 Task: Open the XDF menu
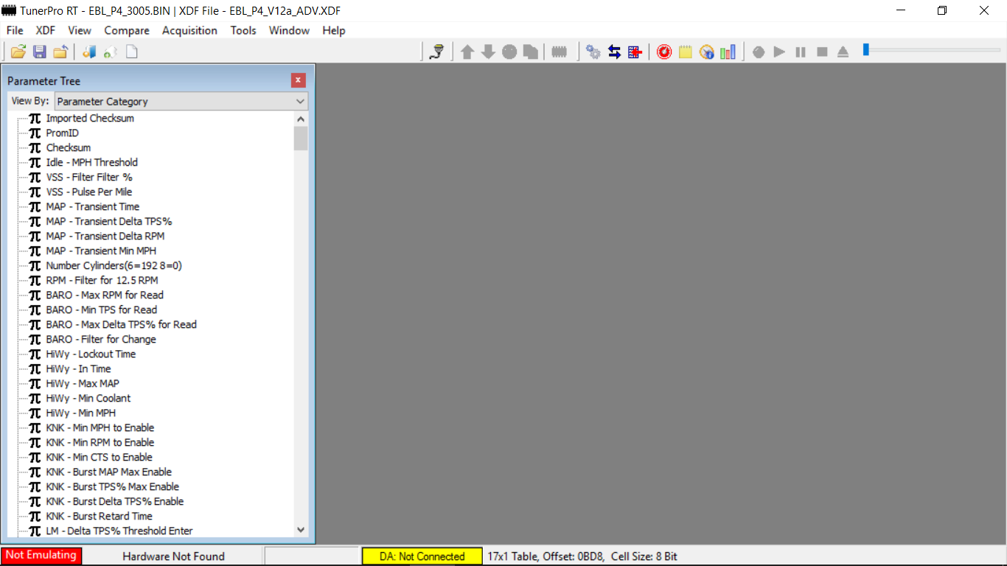pyautogui.click(x=45, y=30)
